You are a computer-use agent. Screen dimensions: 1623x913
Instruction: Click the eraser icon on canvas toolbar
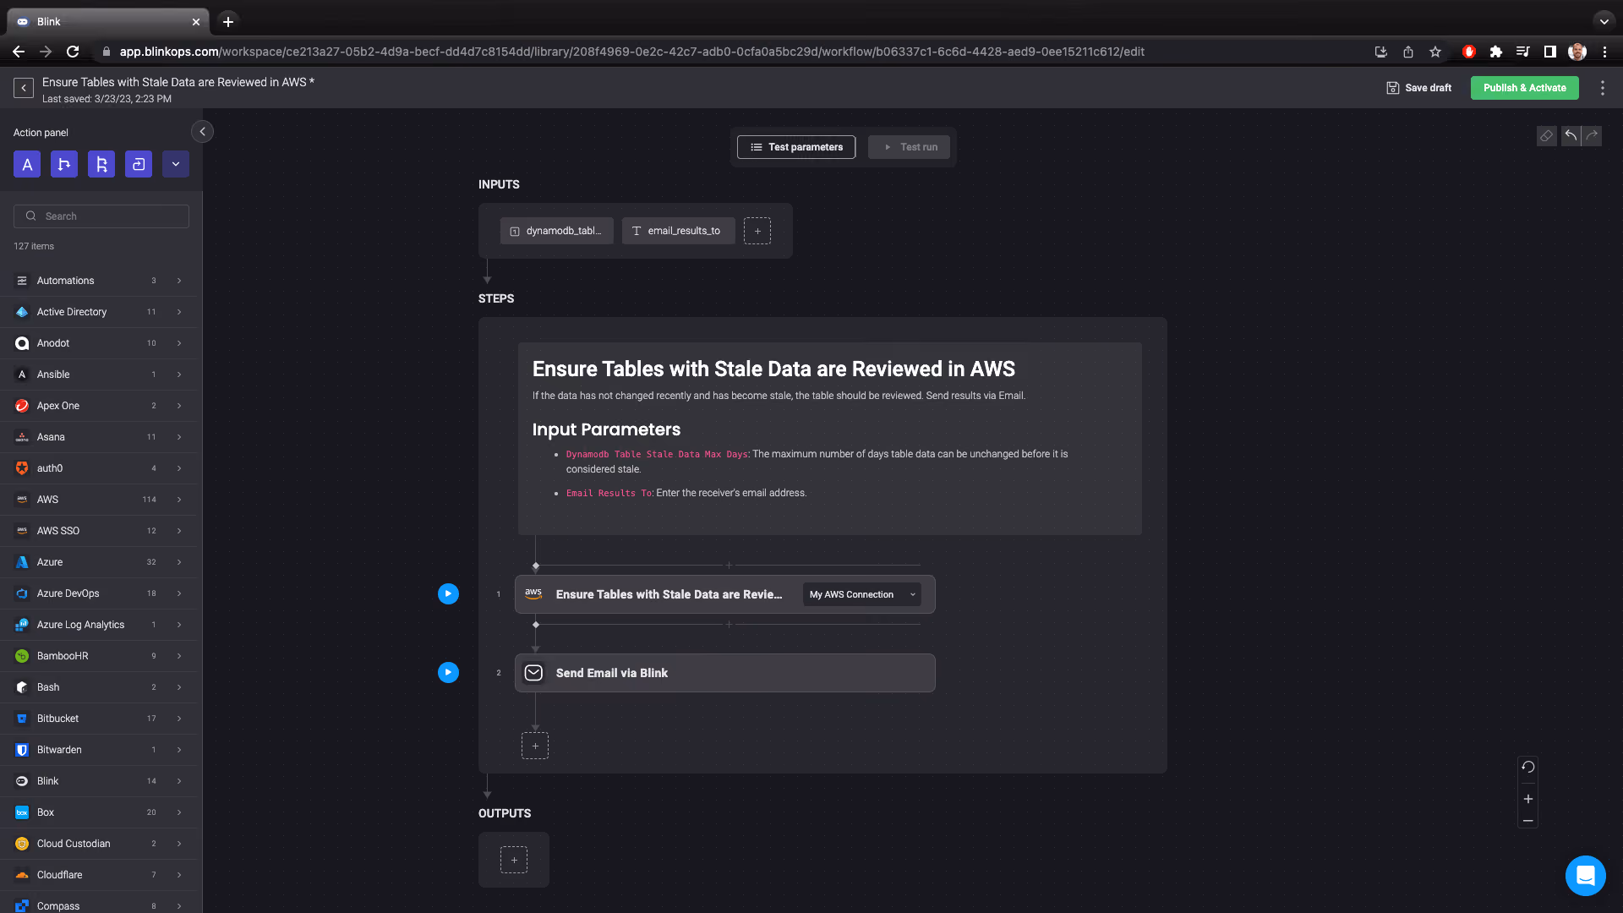coord(1546,136)
